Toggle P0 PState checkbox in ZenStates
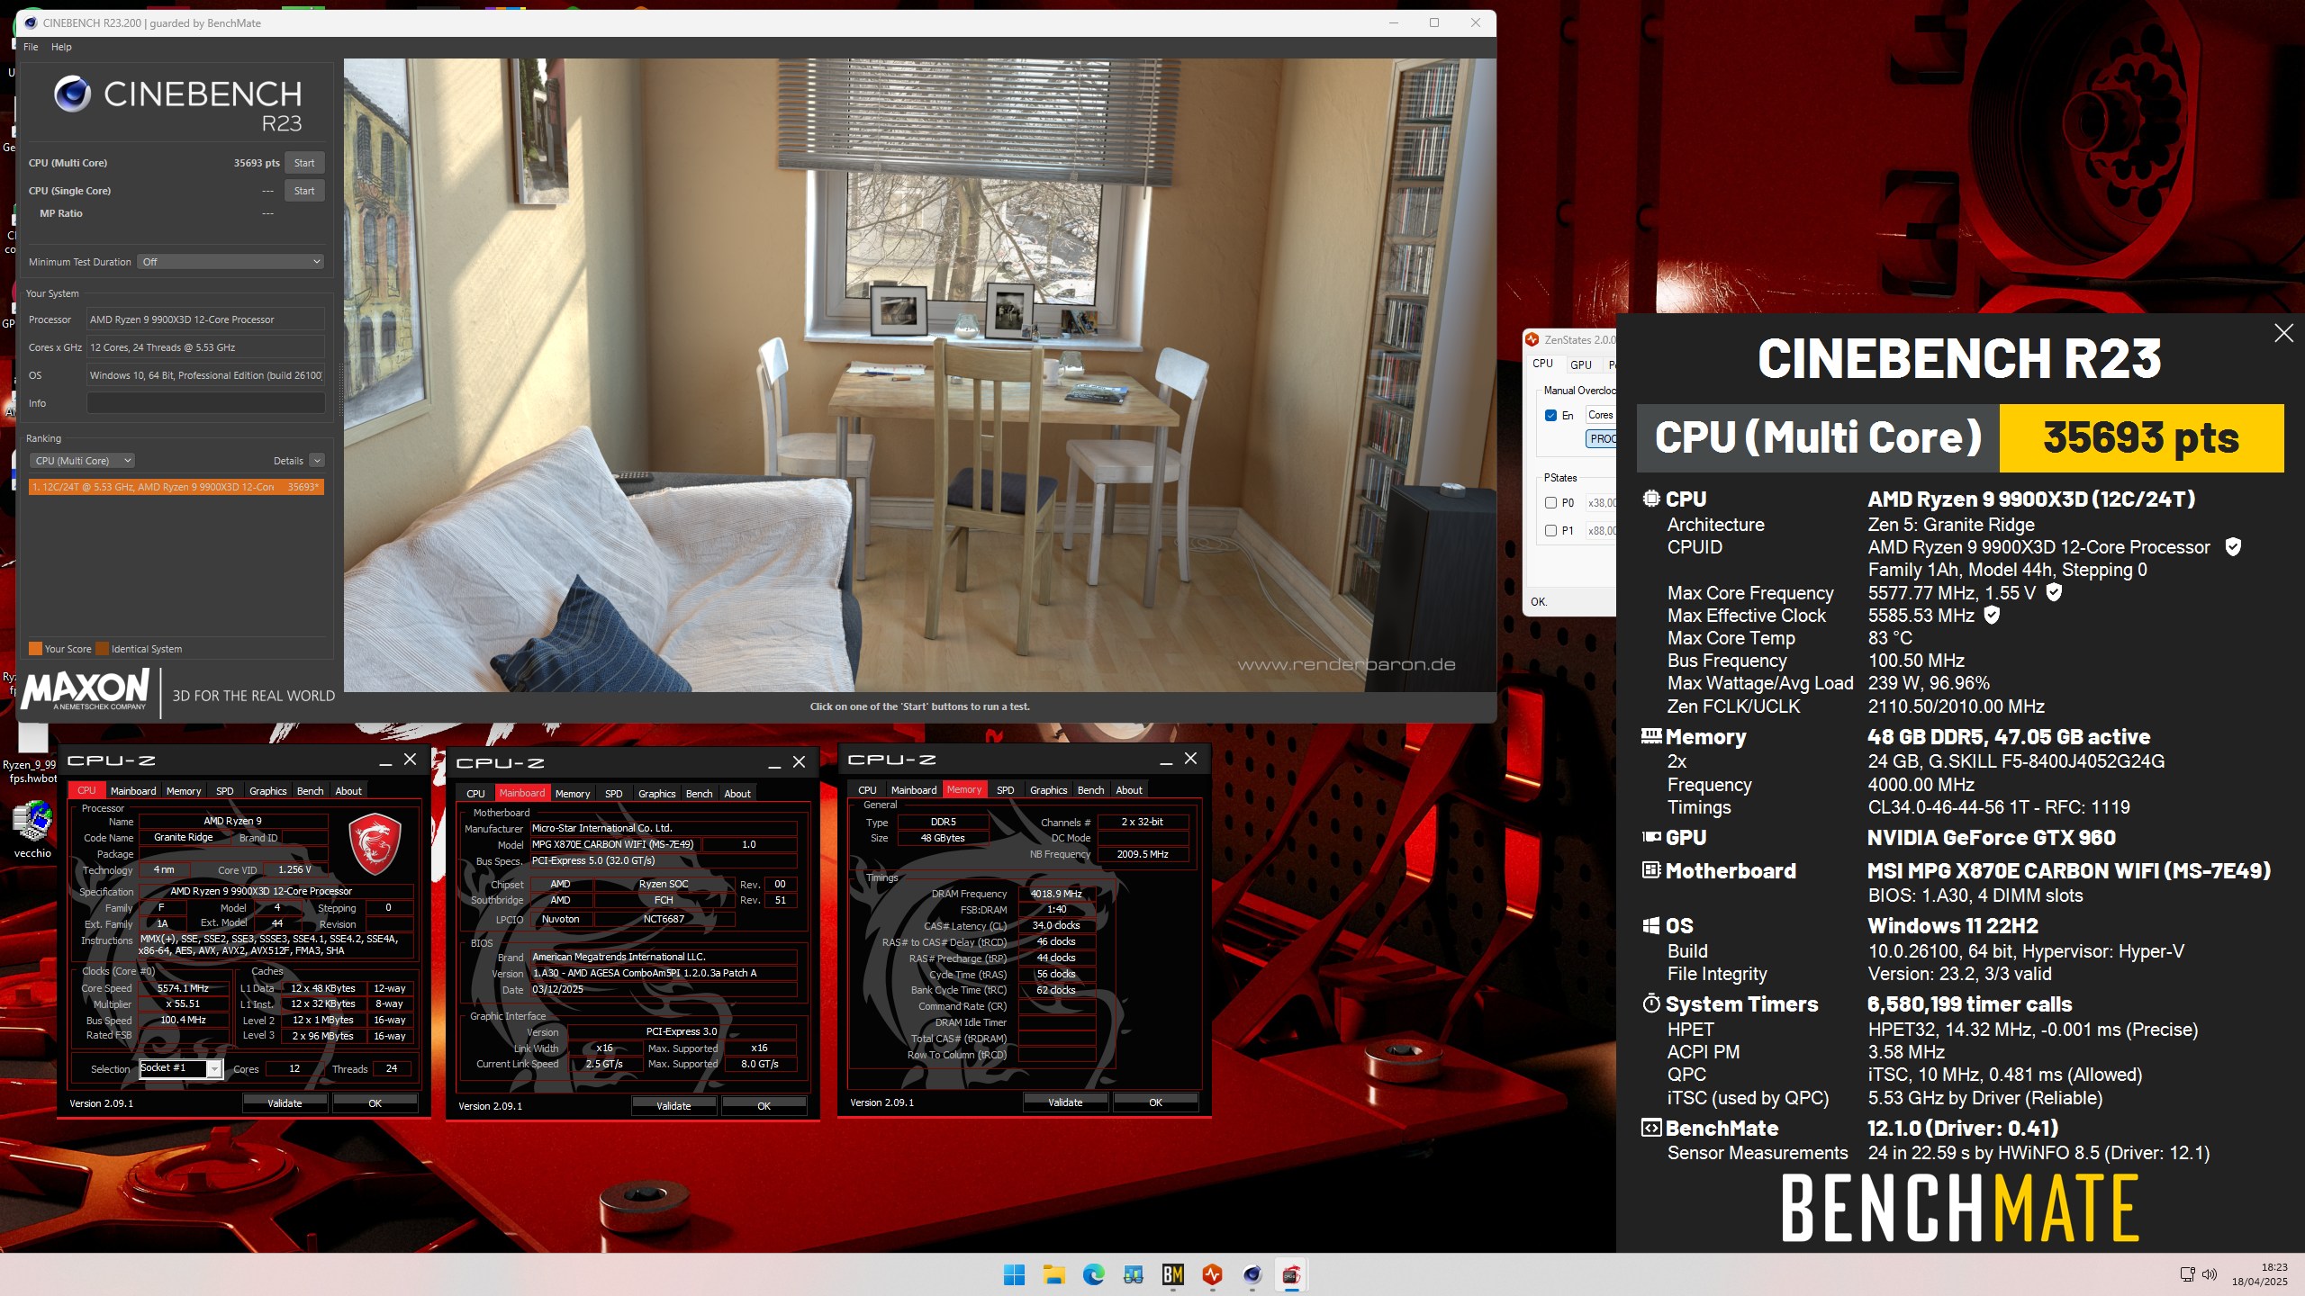 click(1550, 503)
